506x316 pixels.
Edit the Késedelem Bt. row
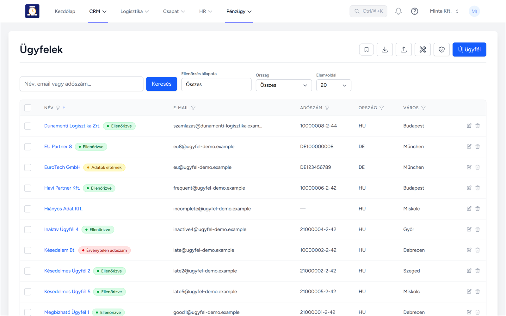[469, 250]
